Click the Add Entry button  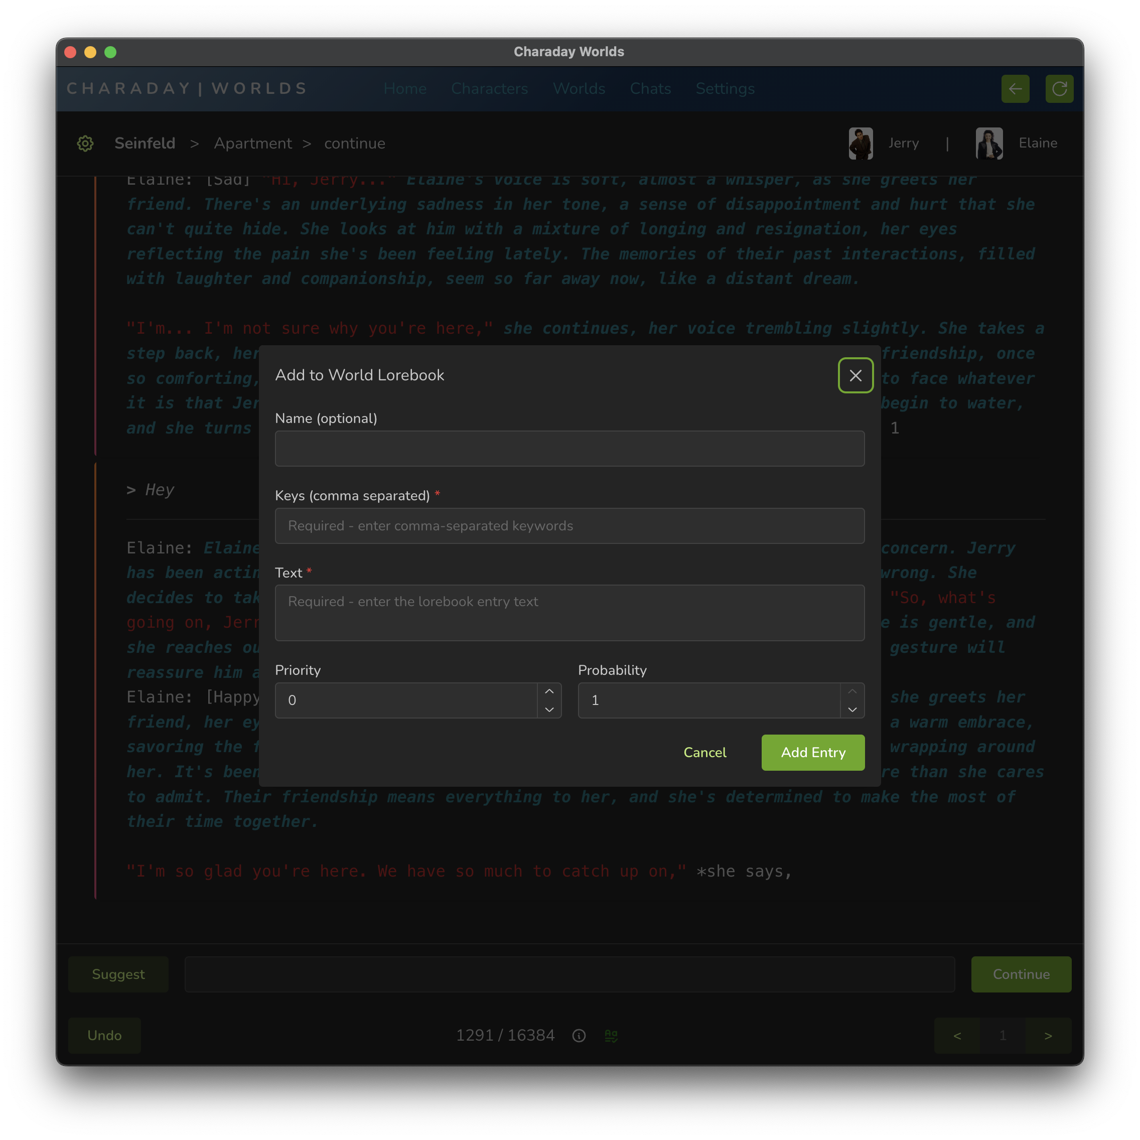(812, 752)
